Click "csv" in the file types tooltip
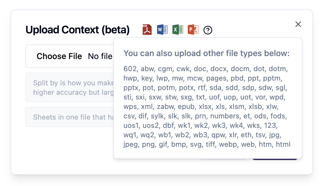 [x=130, y=116]
